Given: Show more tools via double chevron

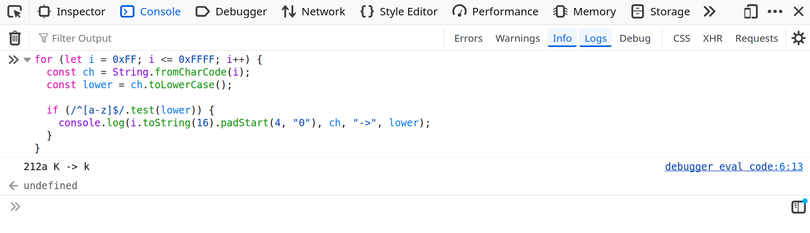Looking at the screenshot, I should pos(709,12).
